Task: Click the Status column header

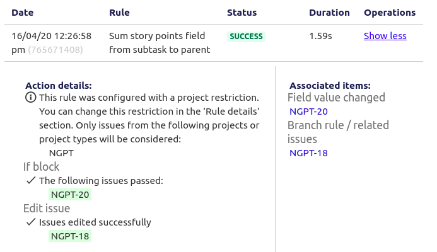Action: [242, 13]
